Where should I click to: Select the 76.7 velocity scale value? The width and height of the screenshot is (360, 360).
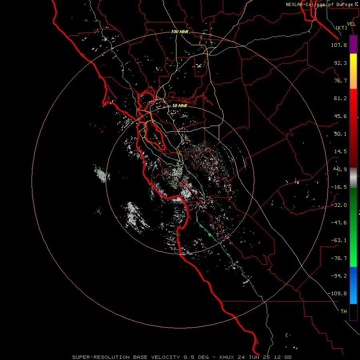[x=340, y=80]
